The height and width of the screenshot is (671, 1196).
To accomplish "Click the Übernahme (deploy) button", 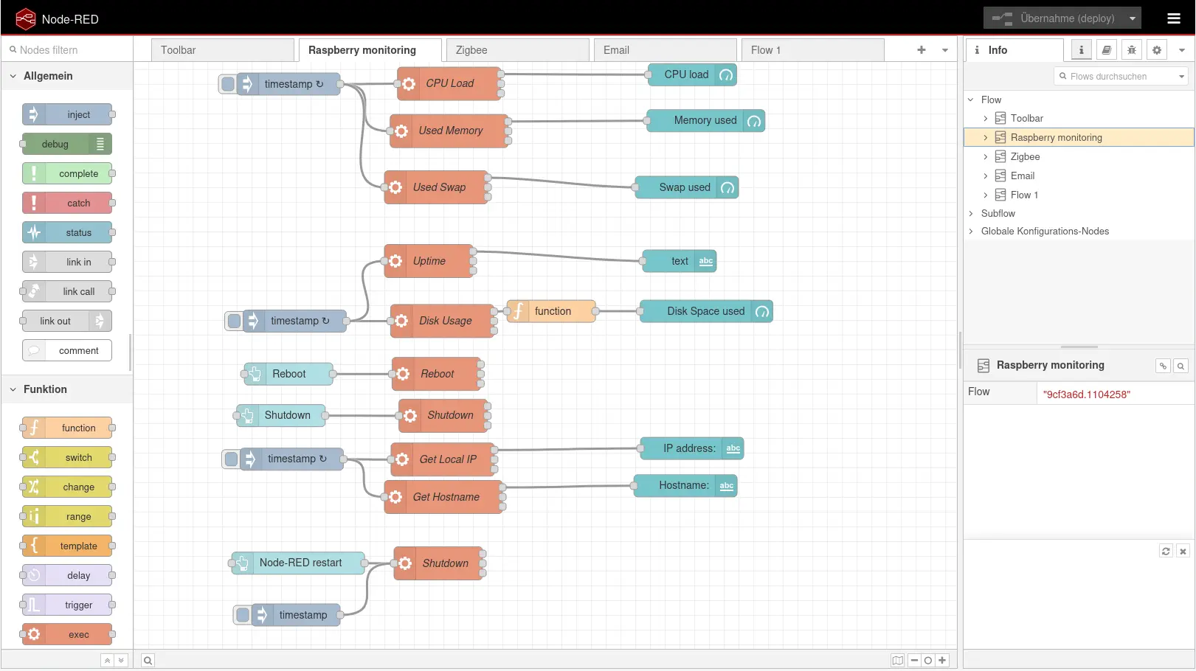I will 1054,18.
